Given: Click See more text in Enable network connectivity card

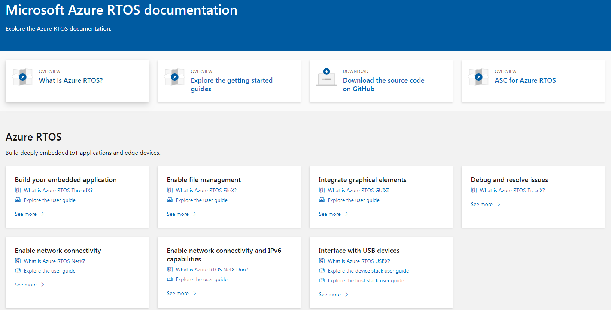Looking at the screenshot, I should [x=26, y=285].
